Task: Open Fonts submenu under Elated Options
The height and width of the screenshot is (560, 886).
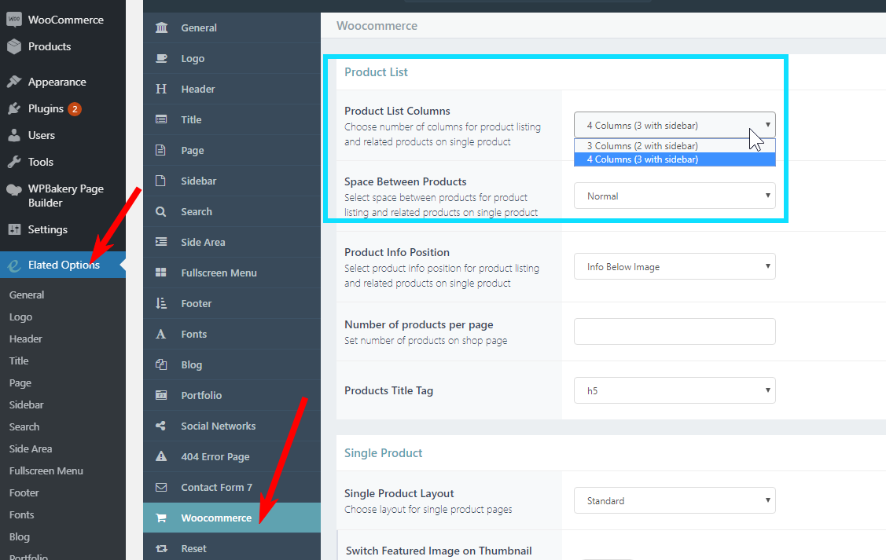Action: tap(21, 515)
